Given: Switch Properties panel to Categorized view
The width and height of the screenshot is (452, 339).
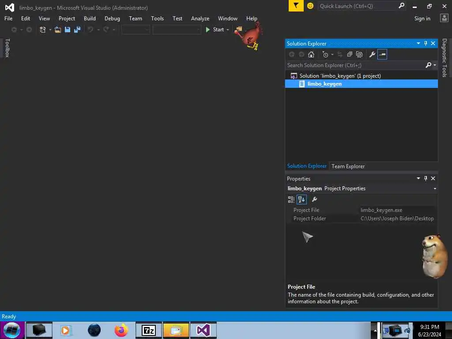Looking at the screenshot, I should click(x=291, y=199).
